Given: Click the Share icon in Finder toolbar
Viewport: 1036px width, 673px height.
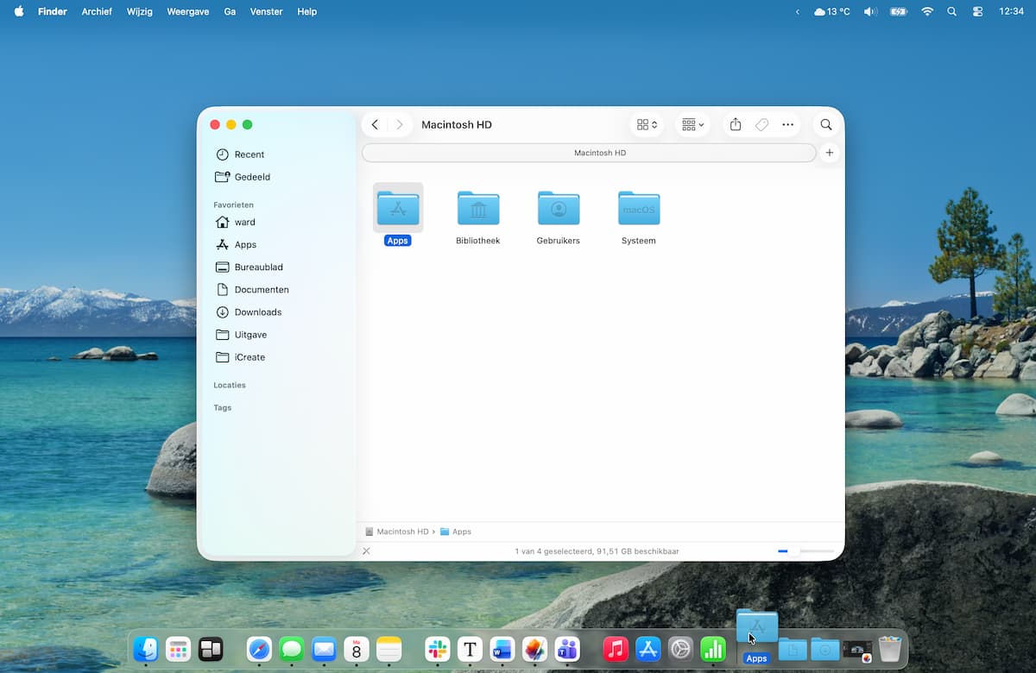Looking at the screenshot, I should (x=736, y=125).
